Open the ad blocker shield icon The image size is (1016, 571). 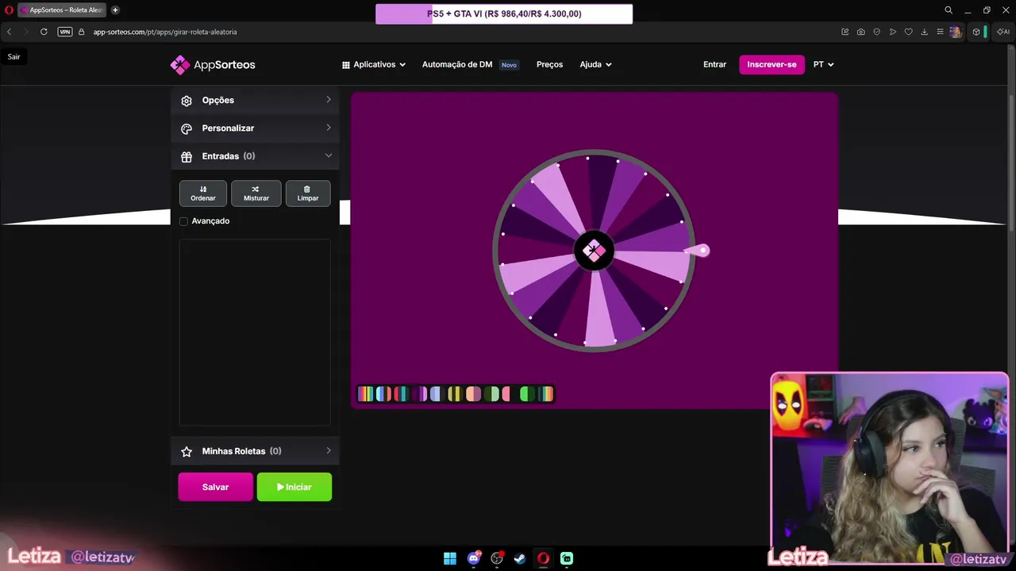pyautogui.click(x=877, y=32)
